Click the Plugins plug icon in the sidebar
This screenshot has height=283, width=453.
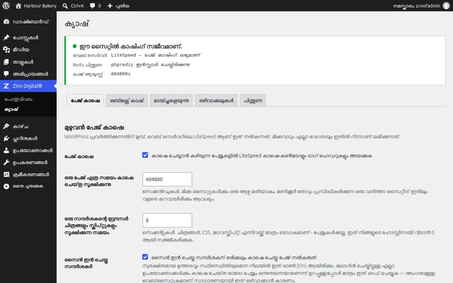(x=6, y=138)
